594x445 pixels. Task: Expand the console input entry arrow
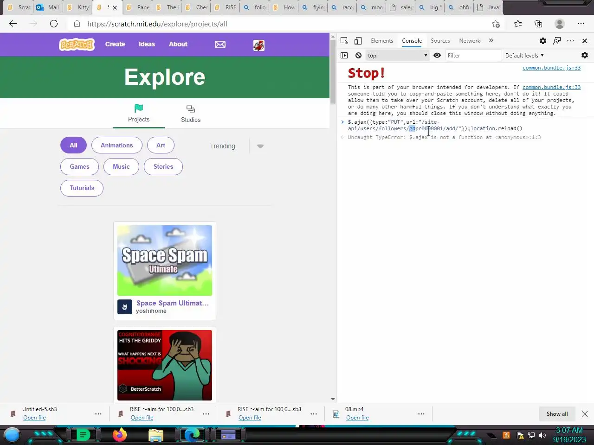[x=342, y=122]
